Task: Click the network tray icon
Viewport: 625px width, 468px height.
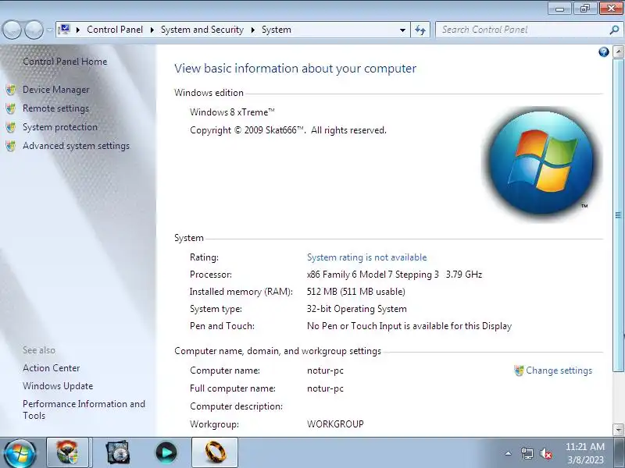Action: [527, 453]
